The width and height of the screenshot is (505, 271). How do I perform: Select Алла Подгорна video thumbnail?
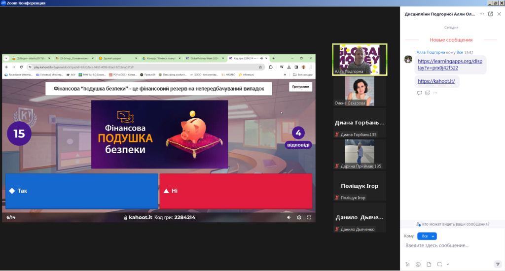pos(360,60)
